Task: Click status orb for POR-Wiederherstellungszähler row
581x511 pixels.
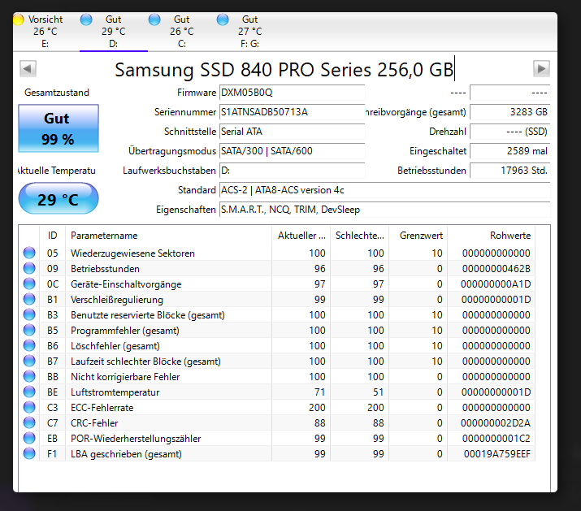Action: click(29, 439)
